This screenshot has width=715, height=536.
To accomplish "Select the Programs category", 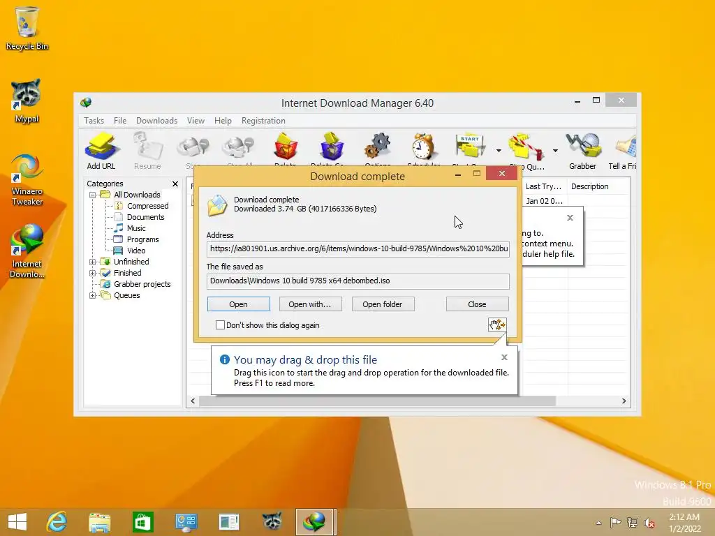I will click(142, 240).
